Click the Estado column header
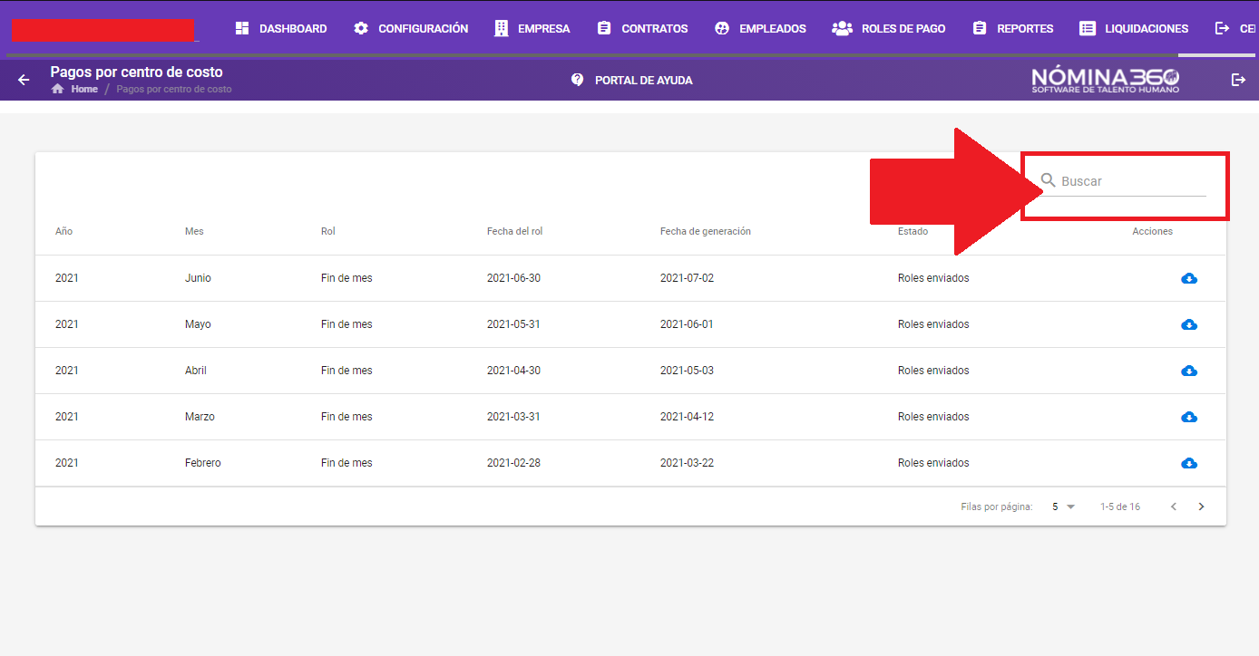Image resolution: width=1259 pixels, height=656 pixels. coord(913,231)
